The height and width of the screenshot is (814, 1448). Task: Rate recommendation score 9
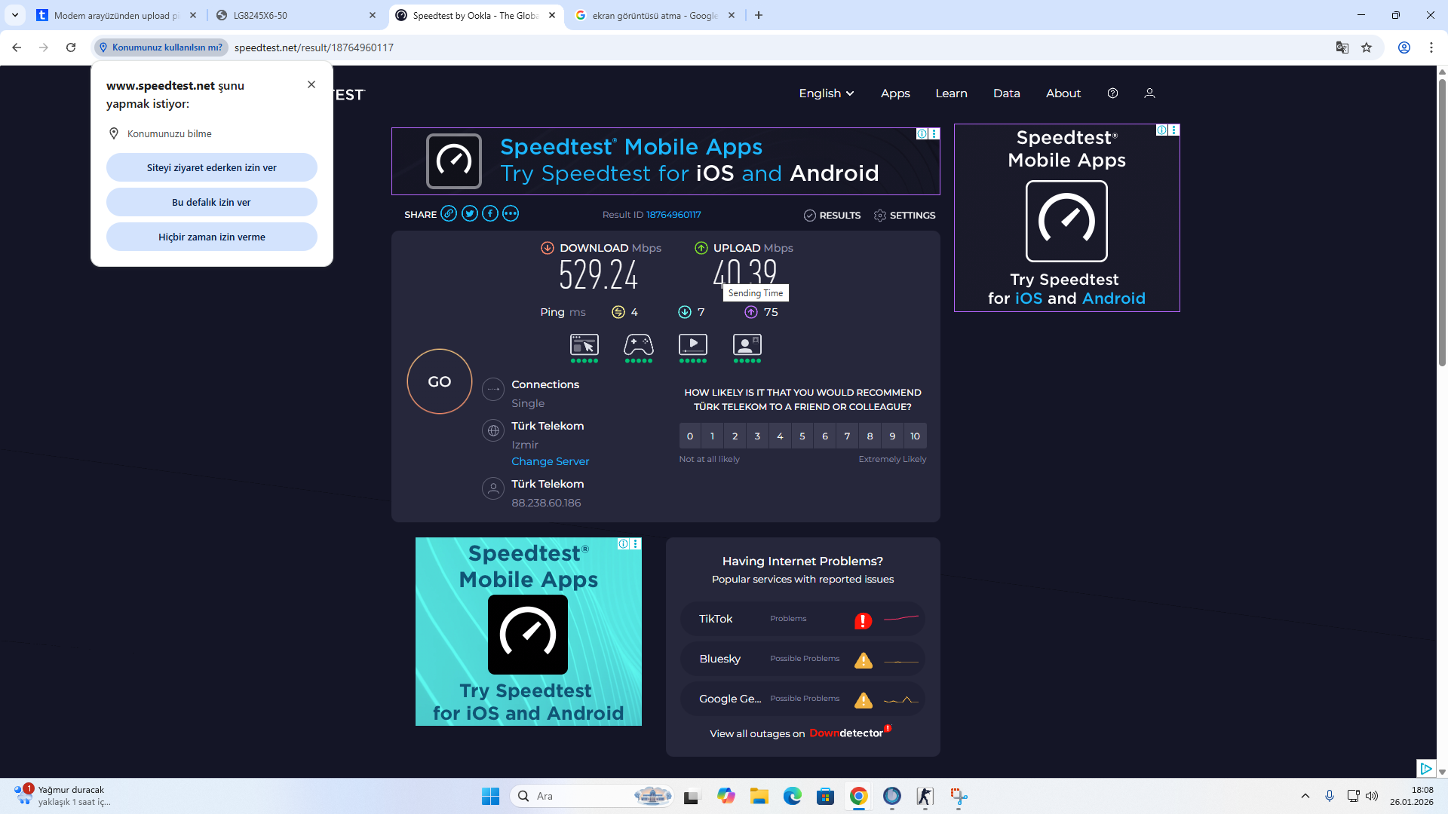893,436
